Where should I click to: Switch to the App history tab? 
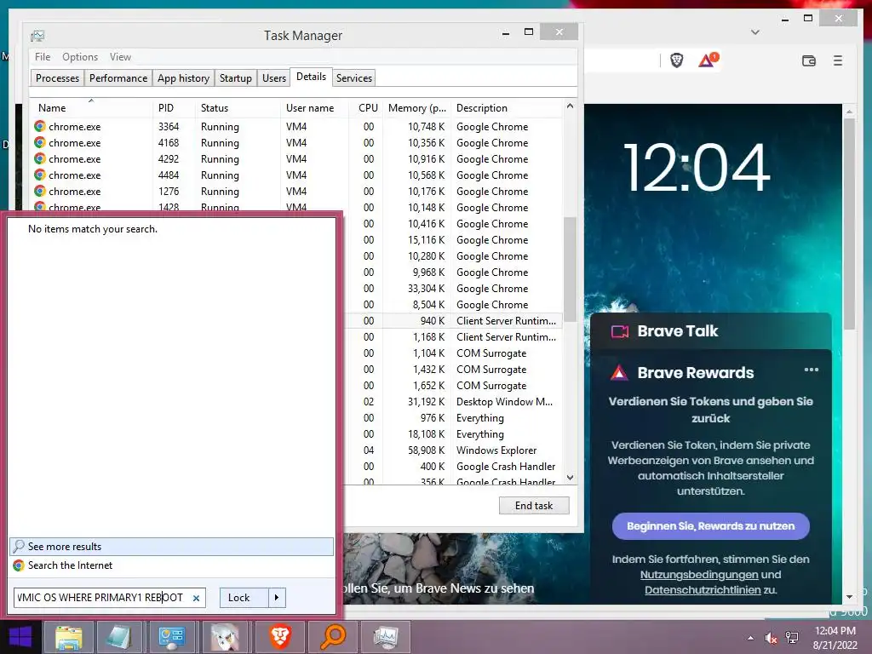point(184,77)
